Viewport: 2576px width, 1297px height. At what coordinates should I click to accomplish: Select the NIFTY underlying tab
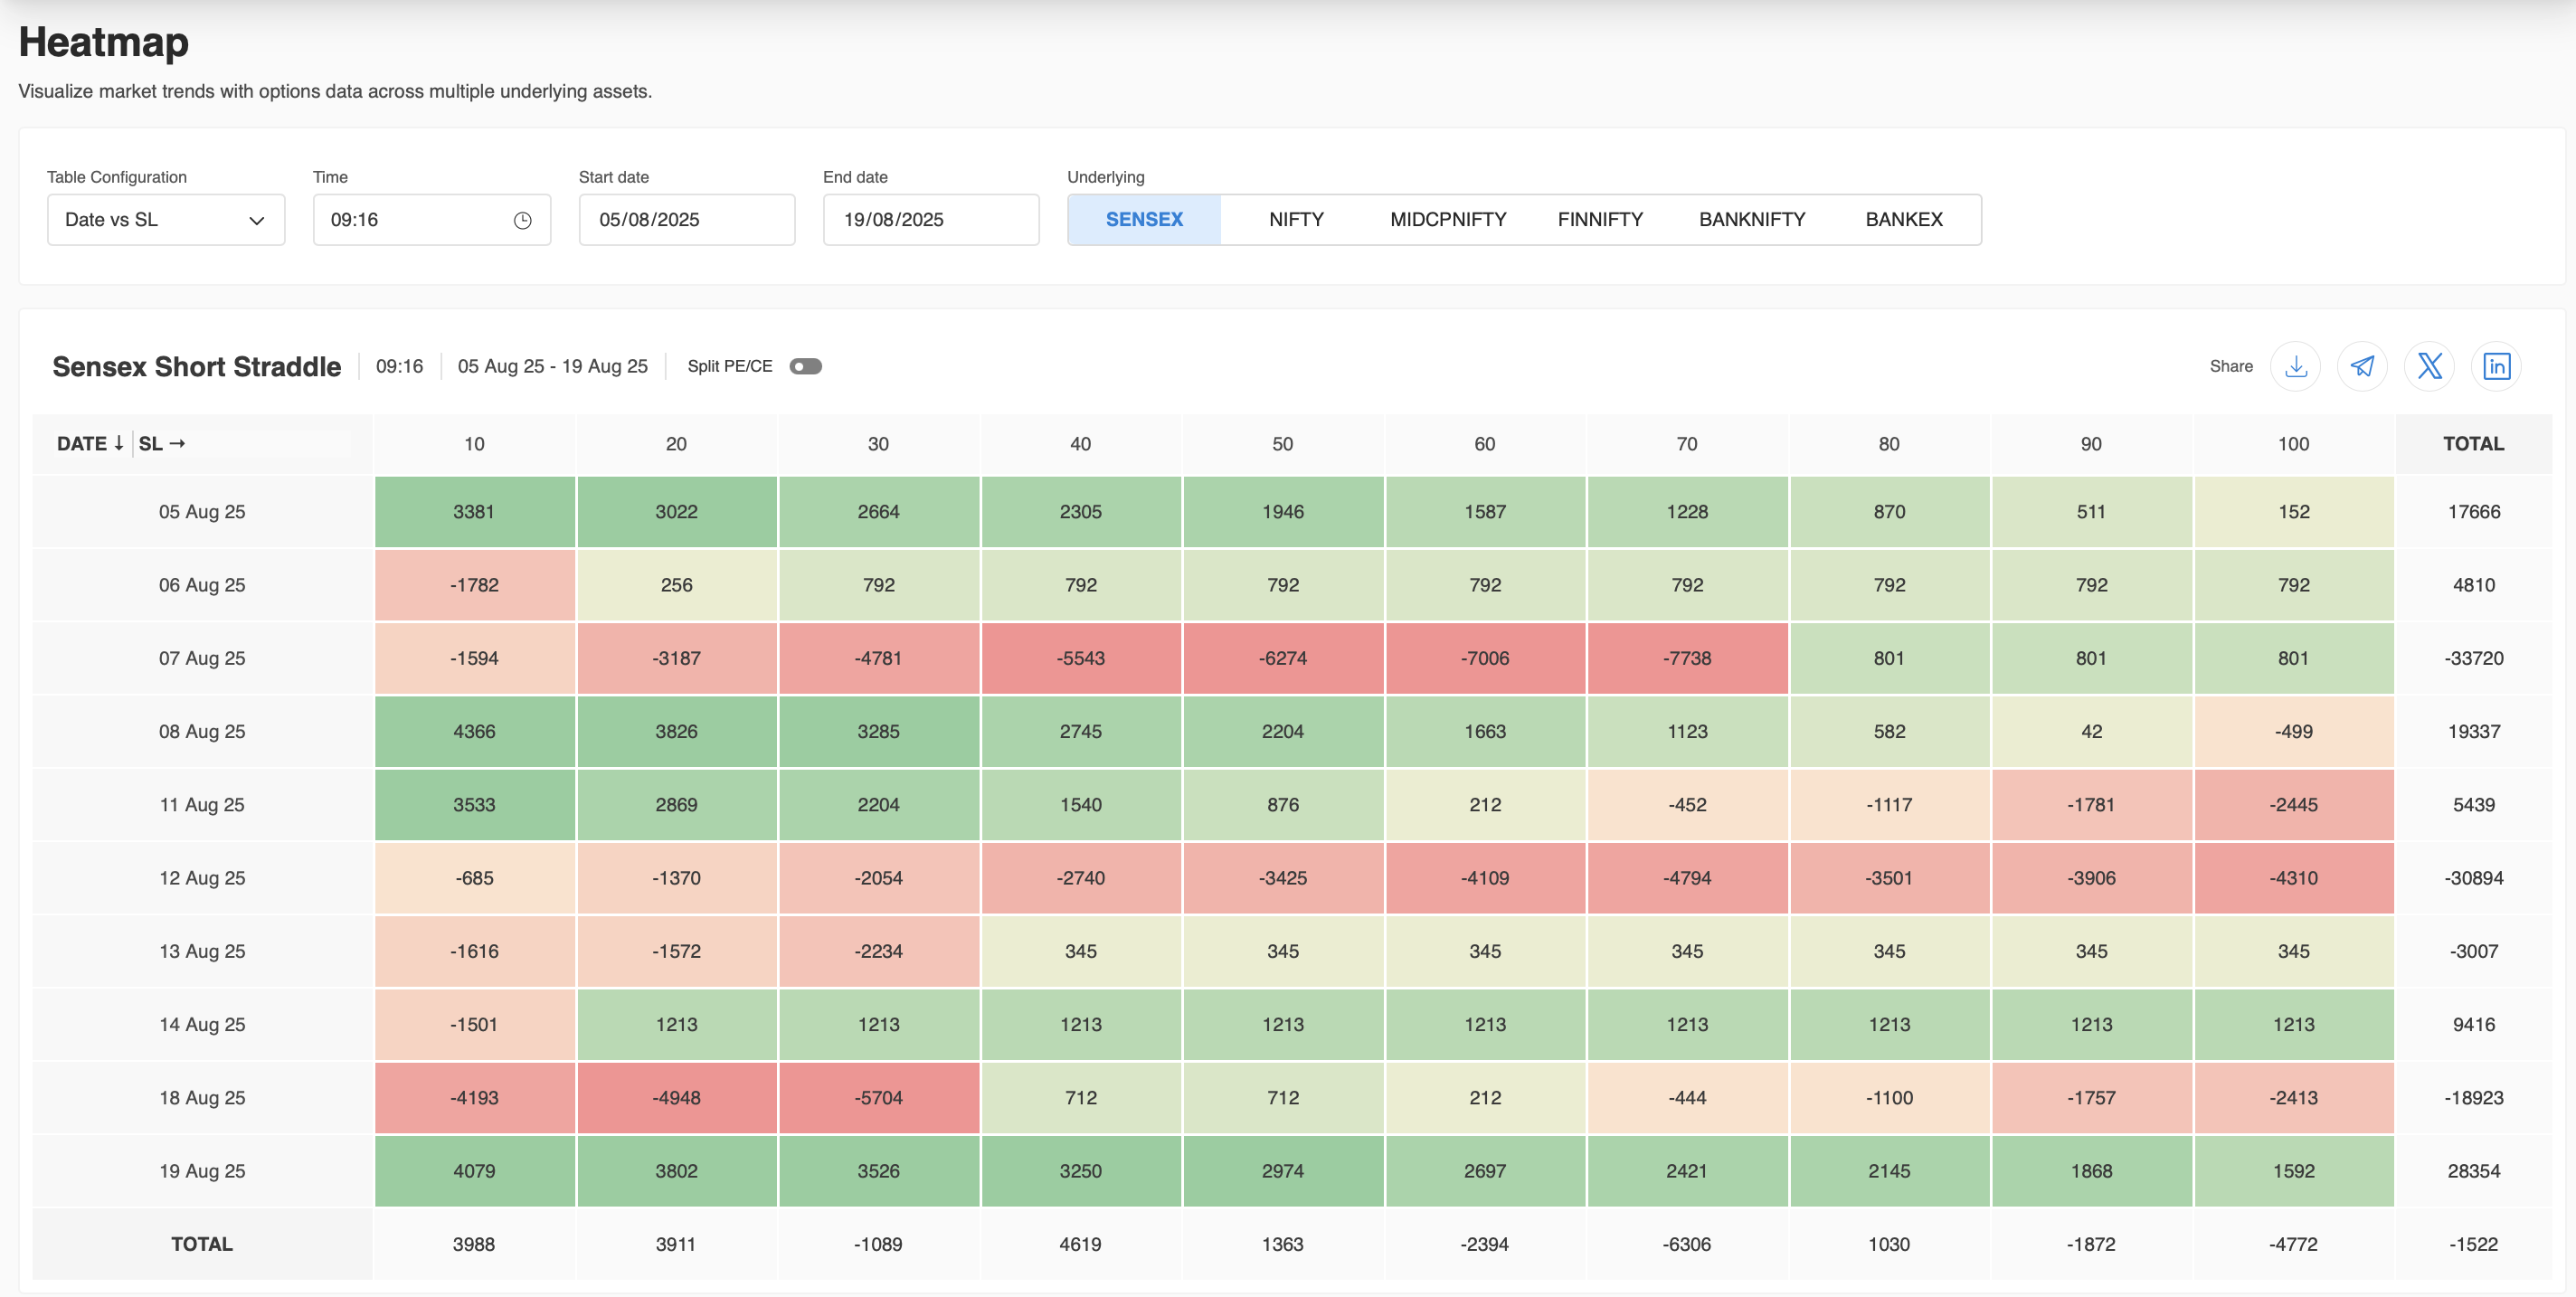(x=1296, y=220)
